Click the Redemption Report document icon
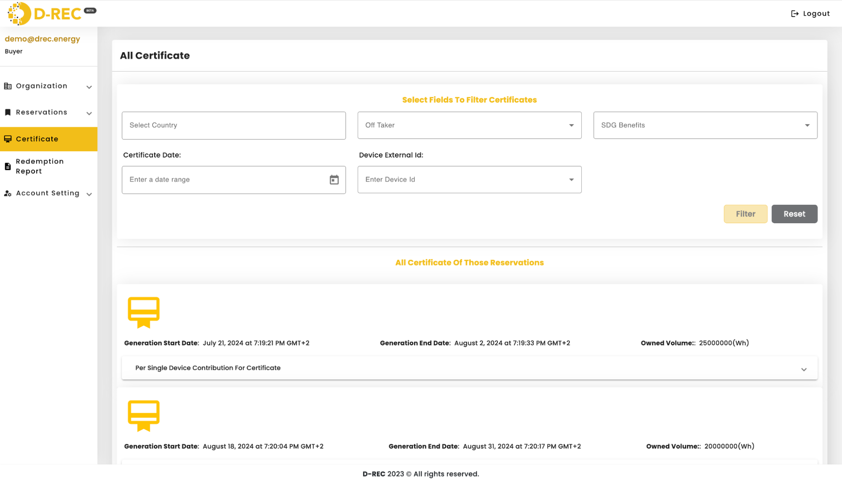 pyautogui.click(x=8, y=166)
